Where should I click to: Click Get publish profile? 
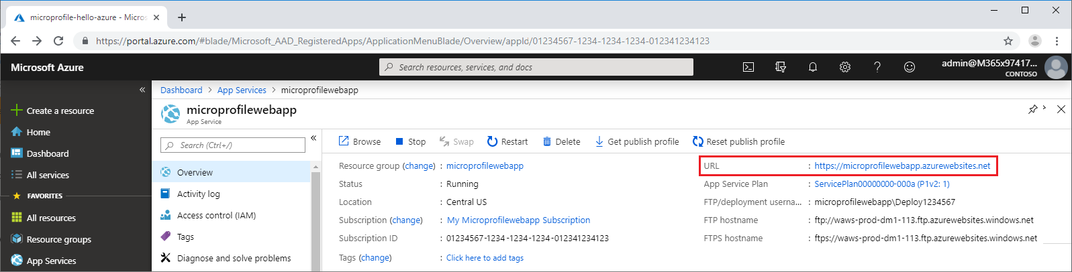[x=637, y=141]
